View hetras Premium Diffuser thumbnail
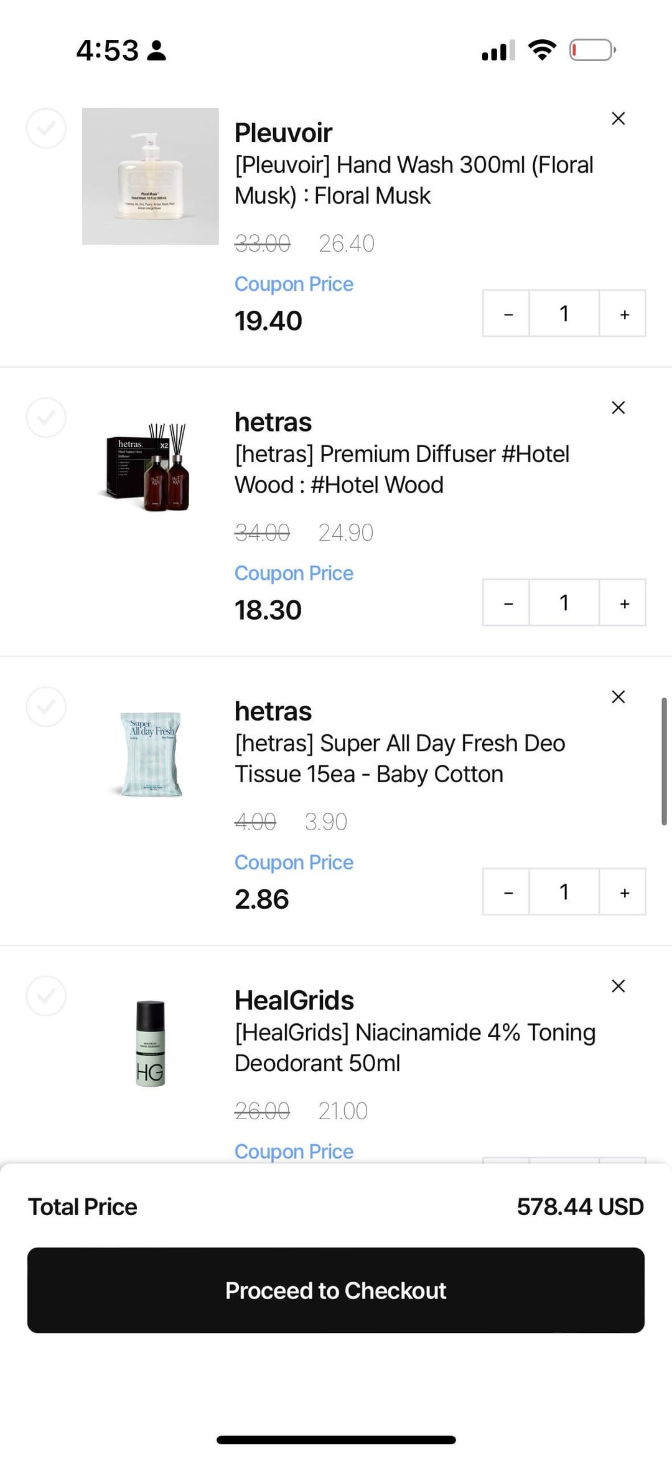This screenshot has width=672, height=1458. click(151, 467)
